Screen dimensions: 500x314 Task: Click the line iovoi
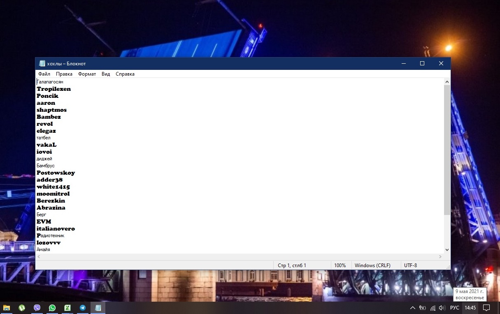click(44, 152)
